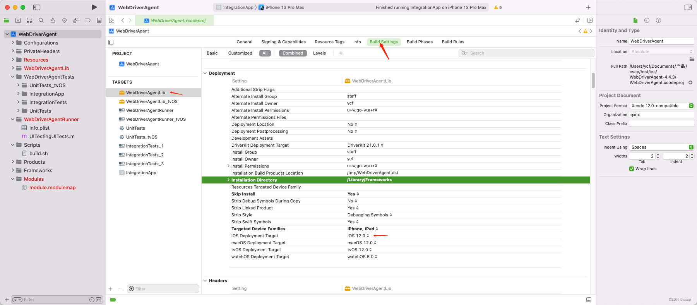Remove selected target with minus
This screenshot has height=305, width=697.
tap(120, 289)
